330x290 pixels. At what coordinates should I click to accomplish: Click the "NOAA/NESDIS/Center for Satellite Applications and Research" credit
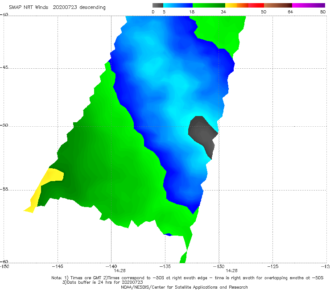pos(184,287)
